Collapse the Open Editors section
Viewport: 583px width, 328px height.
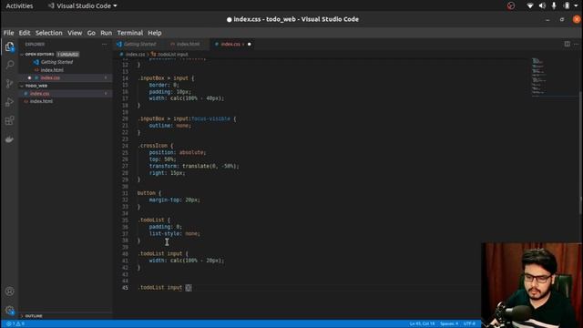tap(22, 55)
